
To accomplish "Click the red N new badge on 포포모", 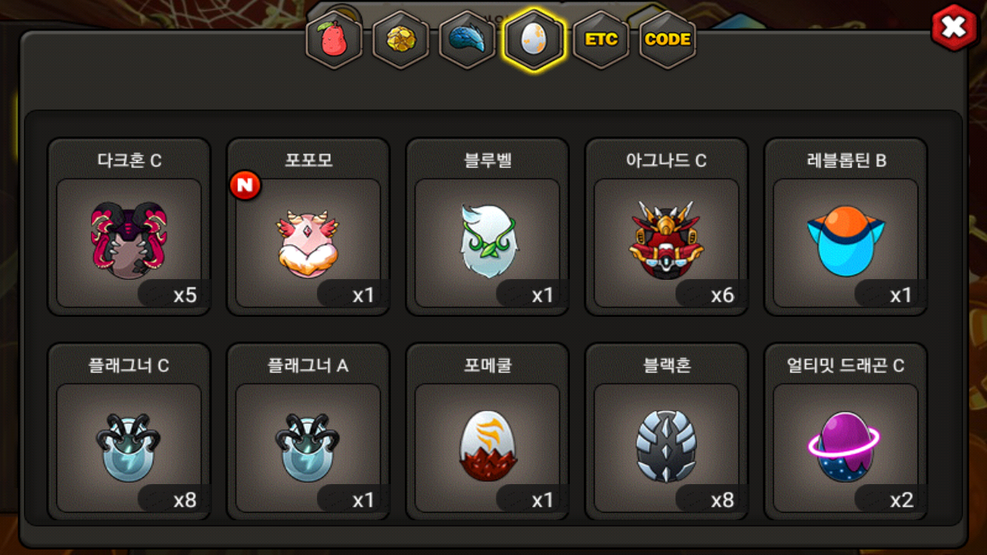I will click(x=245, y=186).
